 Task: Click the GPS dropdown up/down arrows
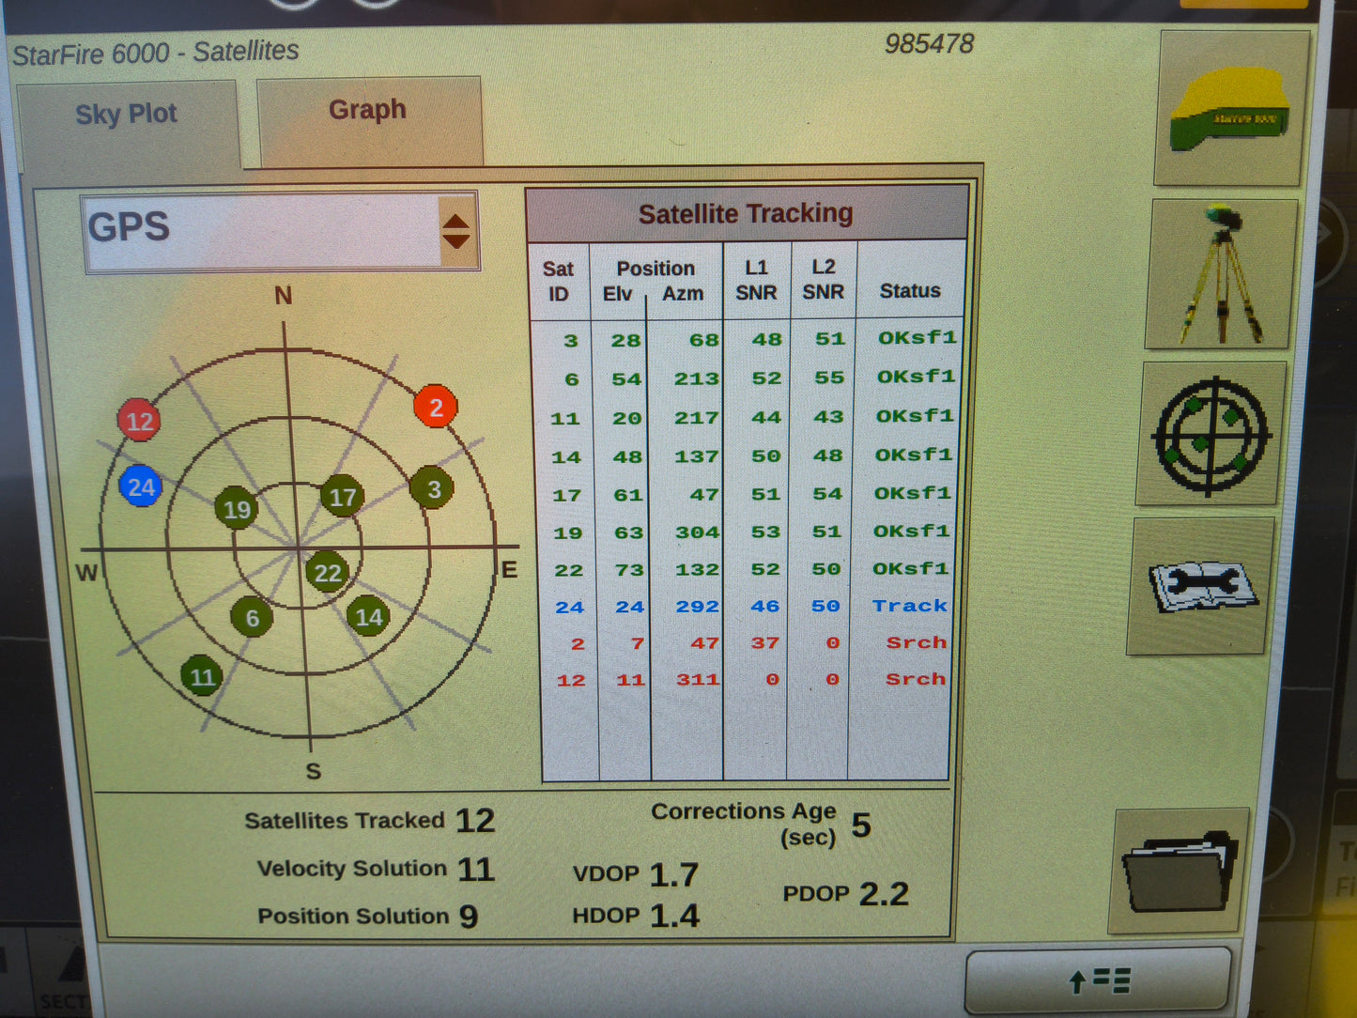456,231
